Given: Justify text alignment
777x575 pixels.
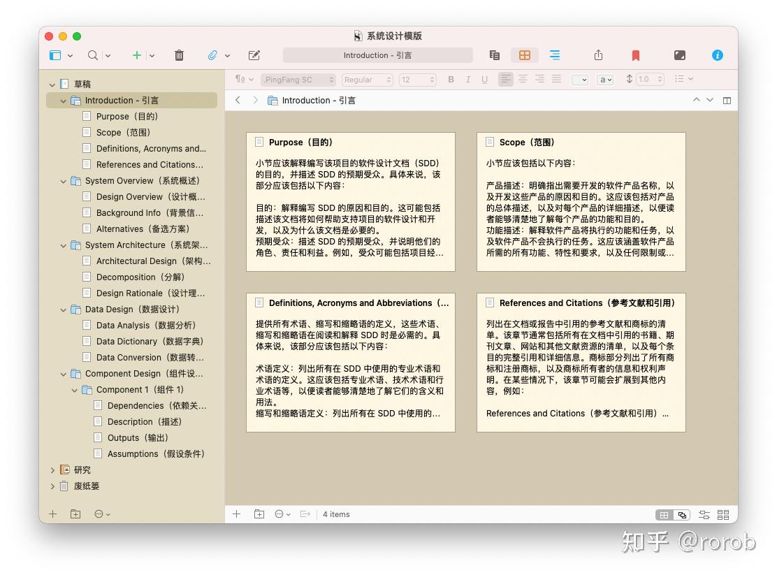Looking at the screenshot, I should [556, 79].
